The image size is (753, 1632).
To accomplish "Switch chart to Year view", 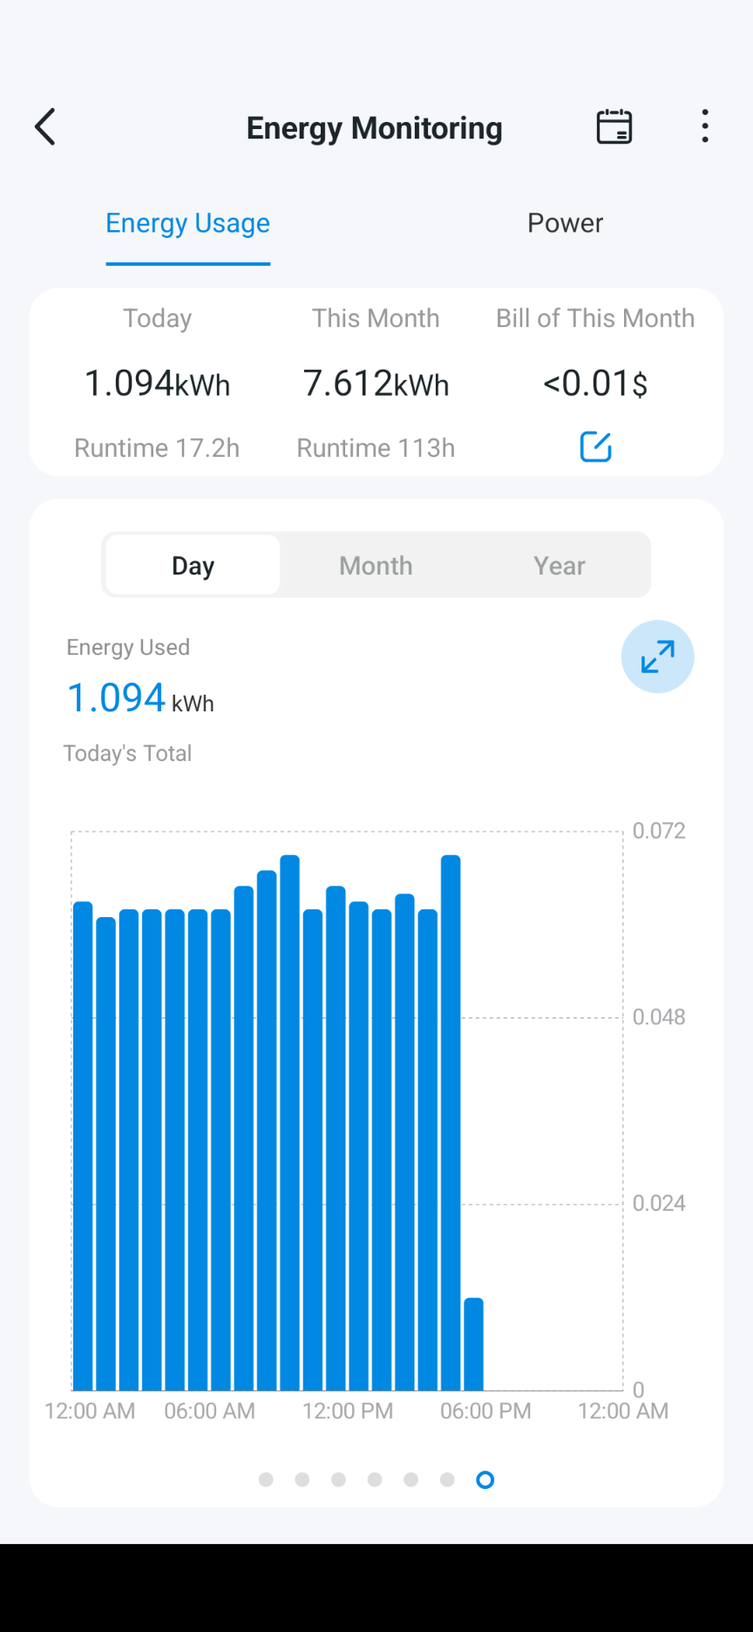I will coord(560,566).
